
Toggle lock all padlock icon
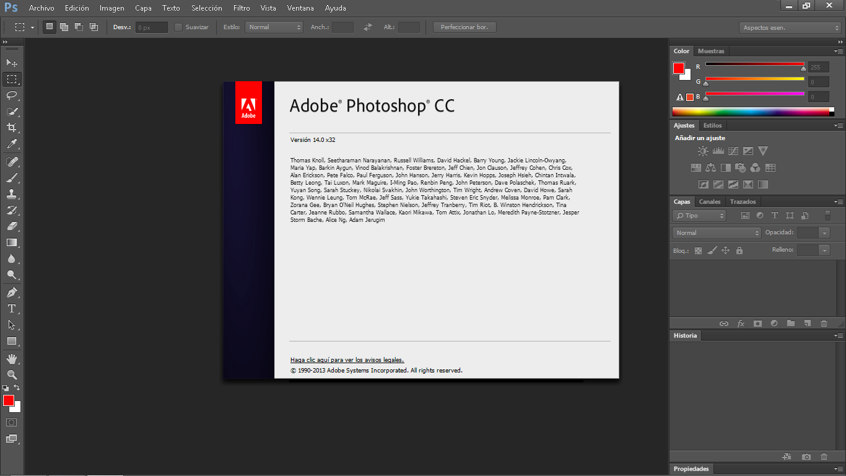click(739, 250)
